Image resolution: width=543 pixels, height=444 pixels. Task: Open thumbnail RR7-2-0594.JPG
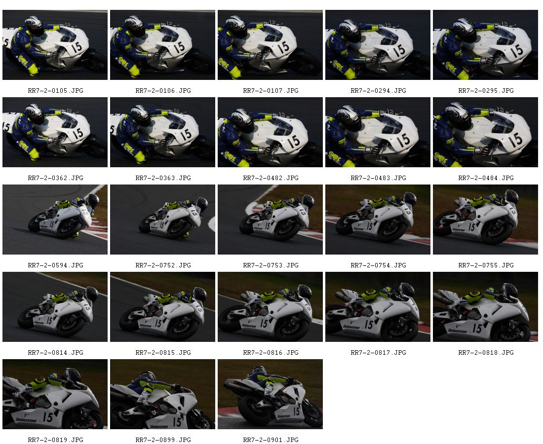[x=55, y=220]
